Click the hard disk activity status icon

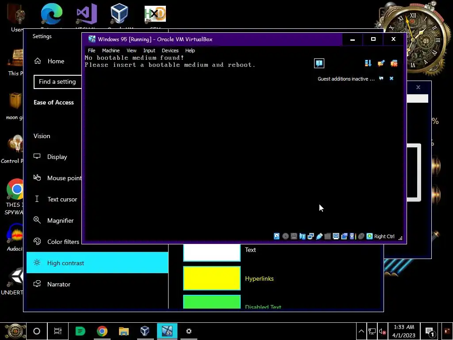(276, 236)
